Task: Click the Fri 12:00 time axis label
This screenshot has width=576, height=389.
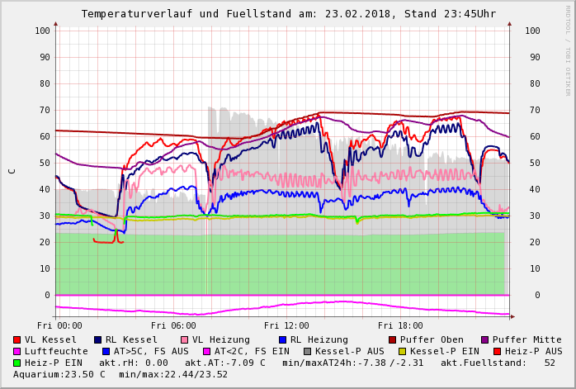Action: pos(286,325)
